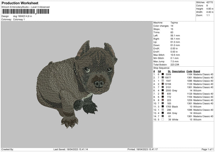
Task: Click the Code column header
Action: click(x=189, y=71)
